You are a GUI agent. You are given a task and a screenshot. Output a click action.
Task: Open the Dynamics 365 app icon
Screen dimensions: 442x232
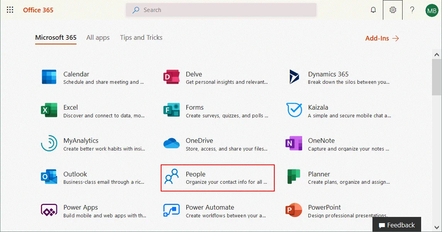tap(294, 77)
